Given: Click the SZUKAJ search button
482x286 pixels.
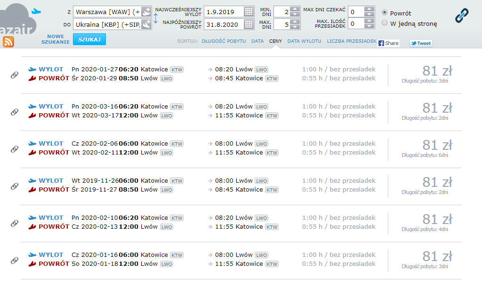Looking at the screenshot, I should (89, 39).
